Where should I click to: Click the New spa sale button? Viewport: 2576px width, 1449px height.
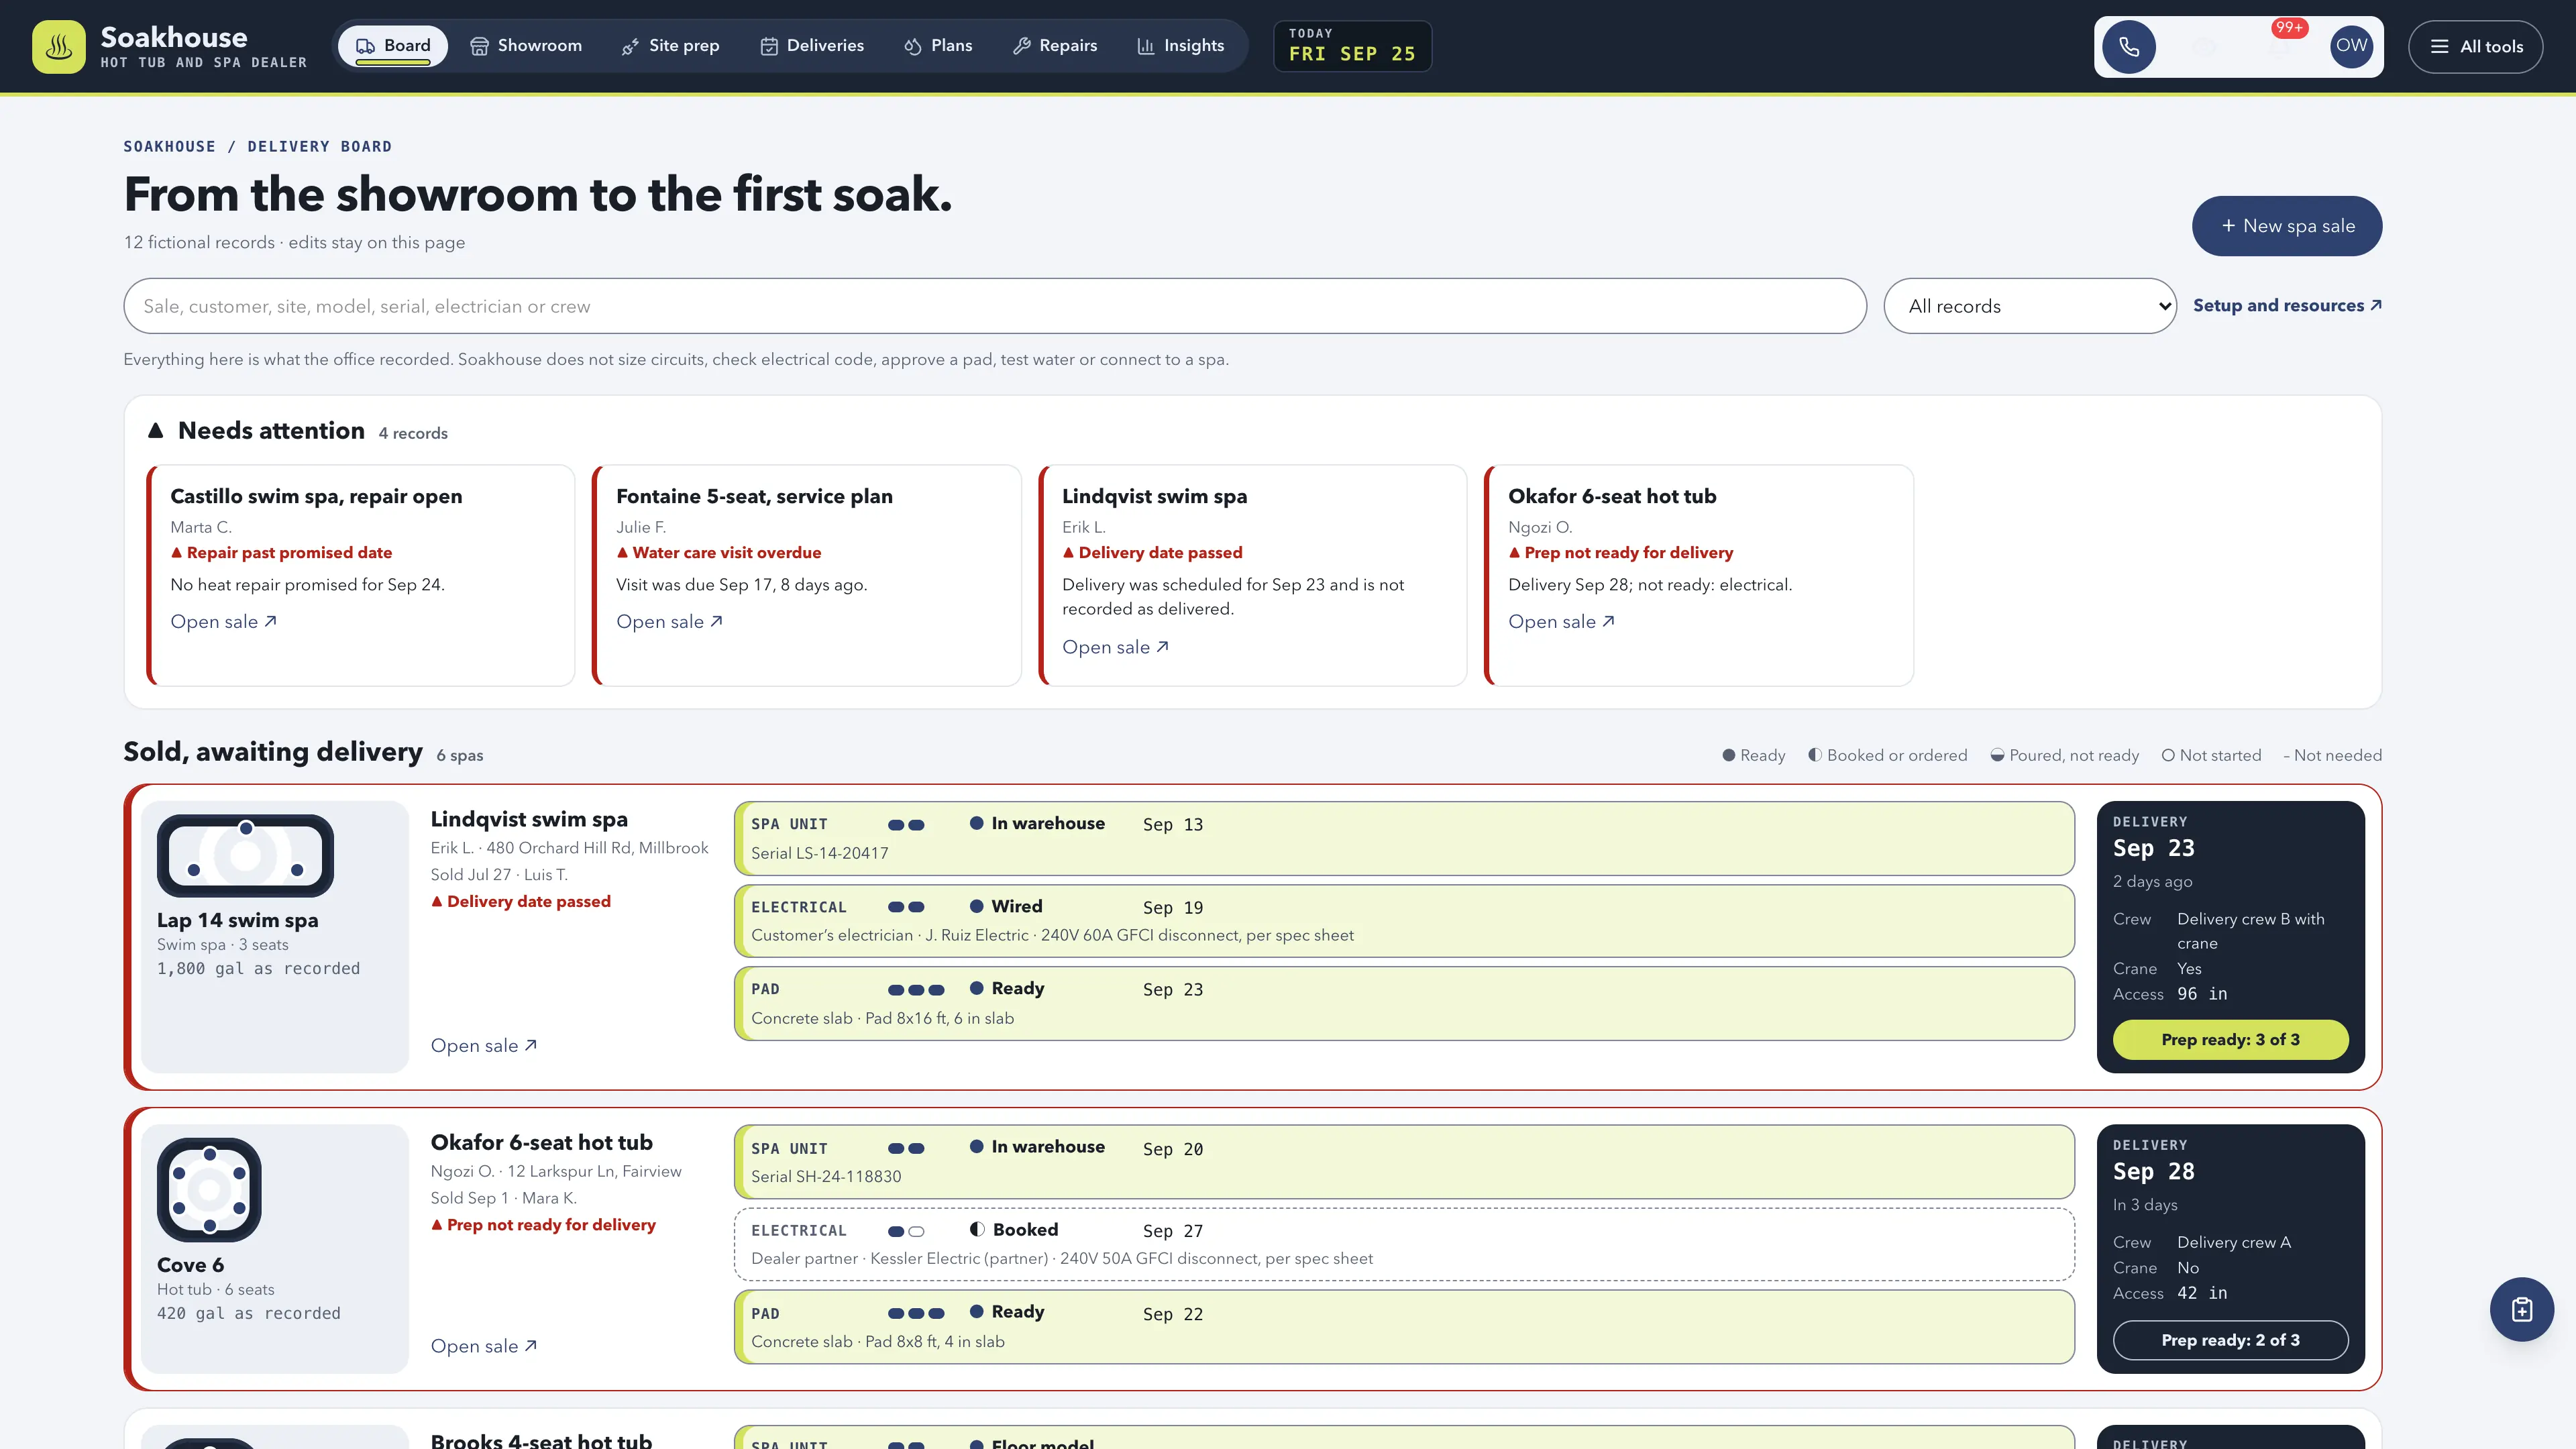(x=2287, y=226)
